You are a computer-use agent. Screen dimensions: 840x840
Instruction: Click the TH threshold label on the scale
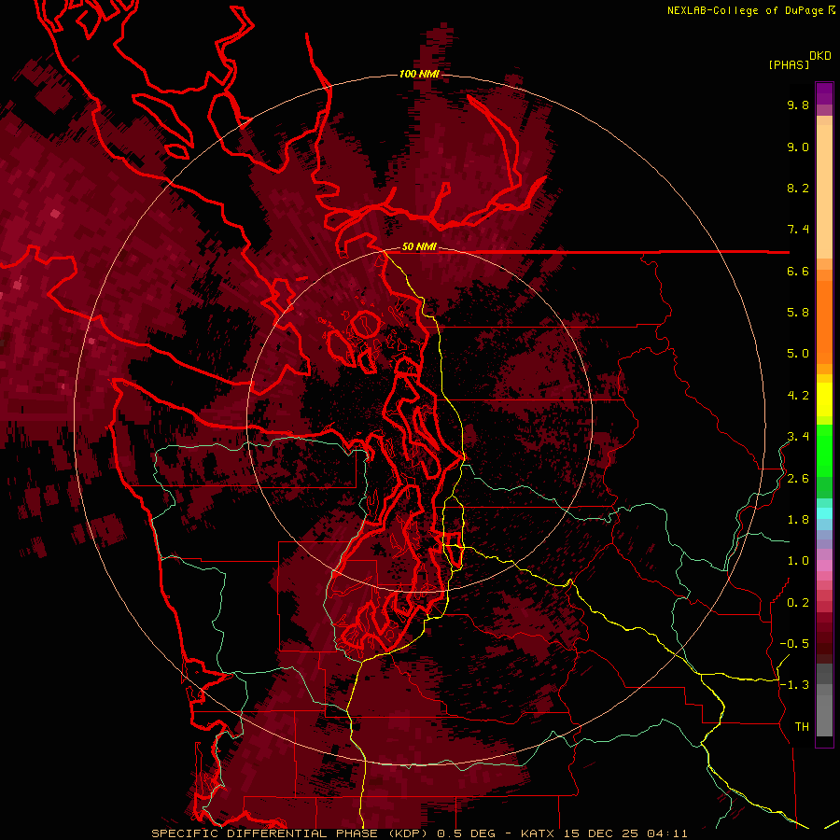click(x=802, y=727)
